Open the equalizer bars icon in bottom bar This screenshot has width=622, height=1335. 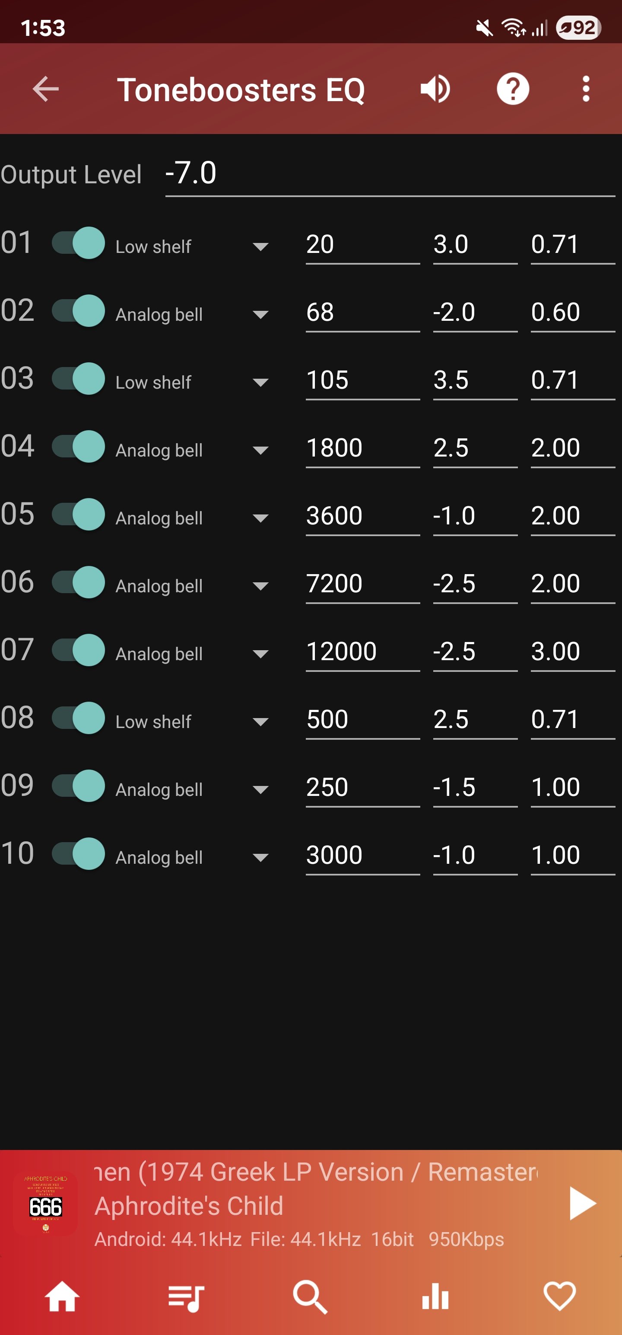tap(435, 1296)
